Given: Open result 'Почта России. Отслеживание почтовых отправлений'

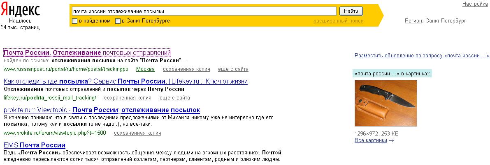Looking at the screenshot, I should [87, 52].
